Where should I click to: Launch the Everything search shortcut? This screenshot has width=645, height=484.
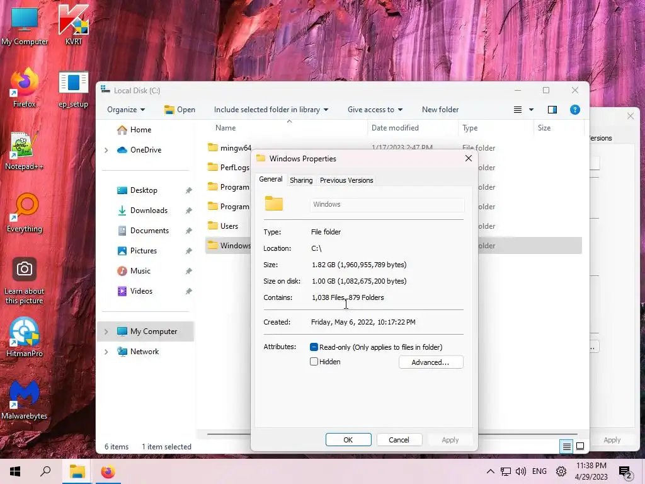pyautogui.click(x=25, y=213)
